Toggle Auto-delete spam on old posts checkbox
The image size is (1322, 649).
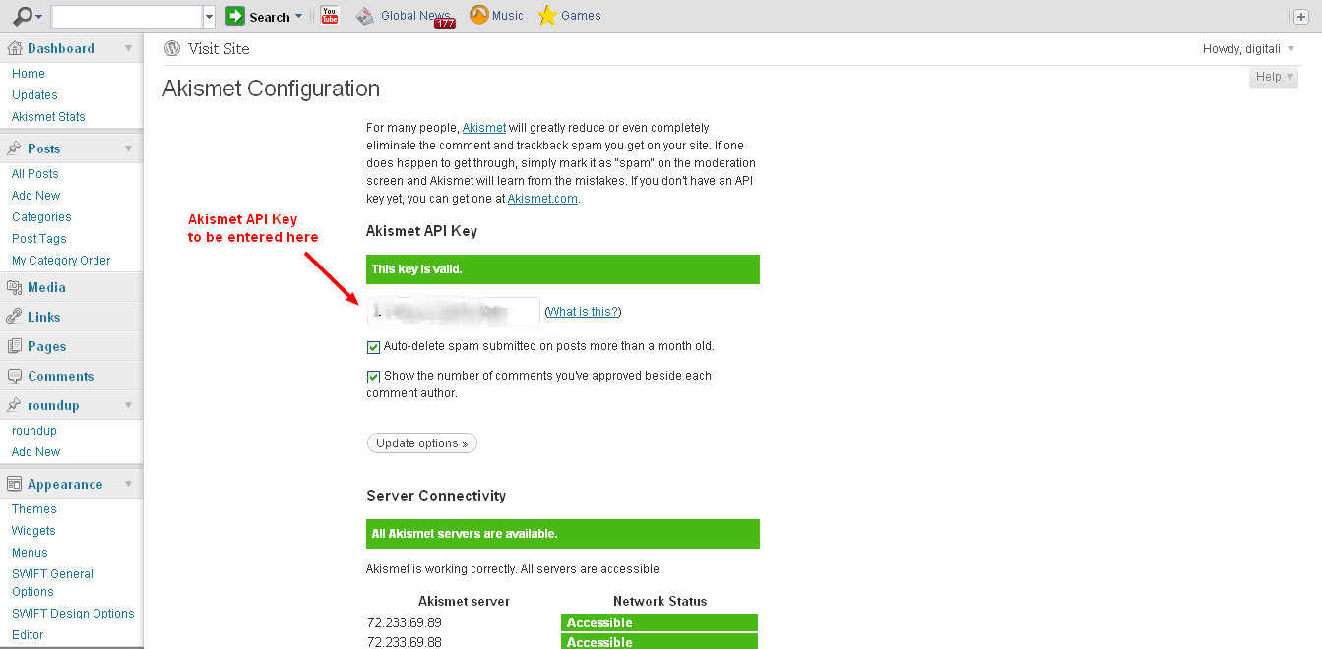[373, 347]
